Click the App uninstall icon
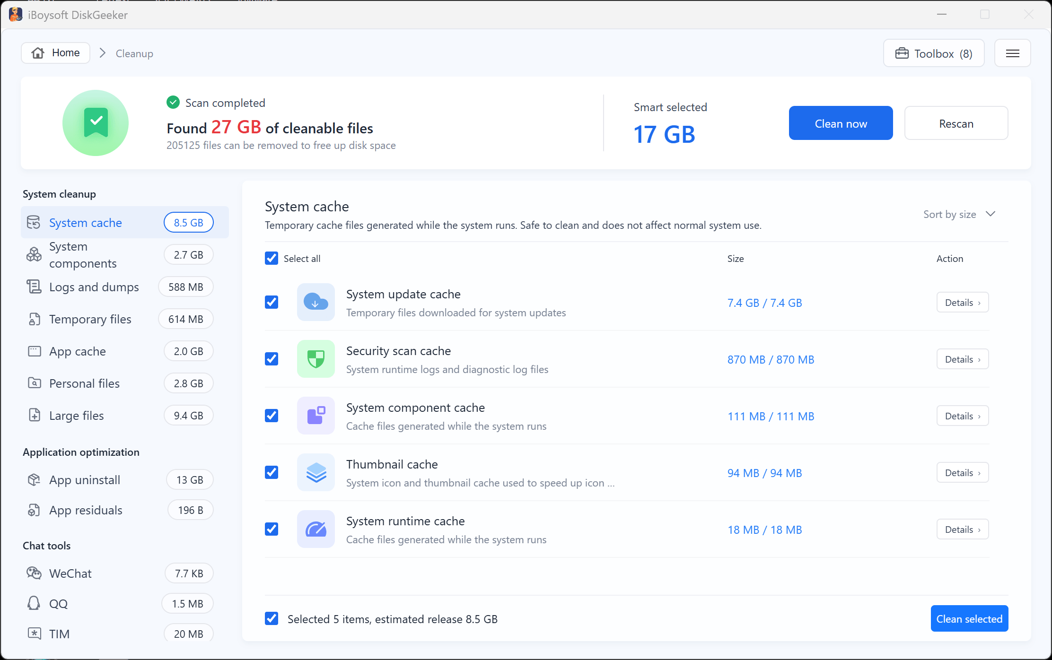Image resolution: width=1052 pixels, height=660 pixels. click(x=34, y=479)
